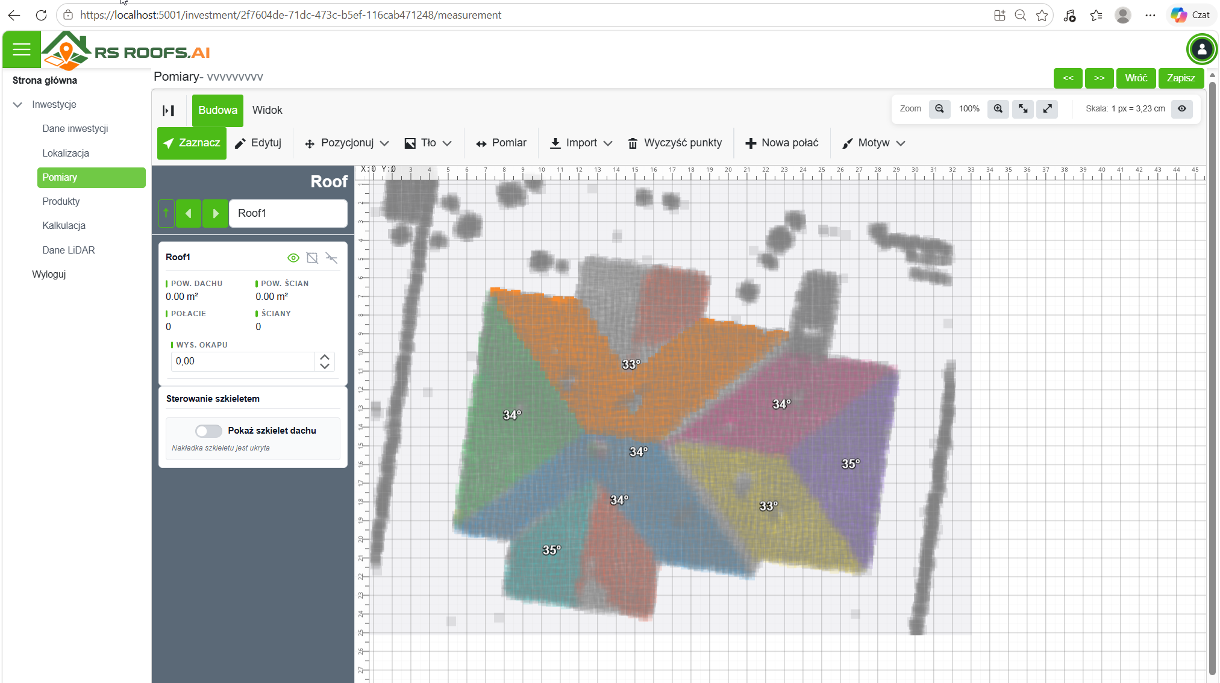The height and width of the screenshot is (683, 1220).
Task: Click the RS ROOFS.AI logo
Action: pos(127,51)
